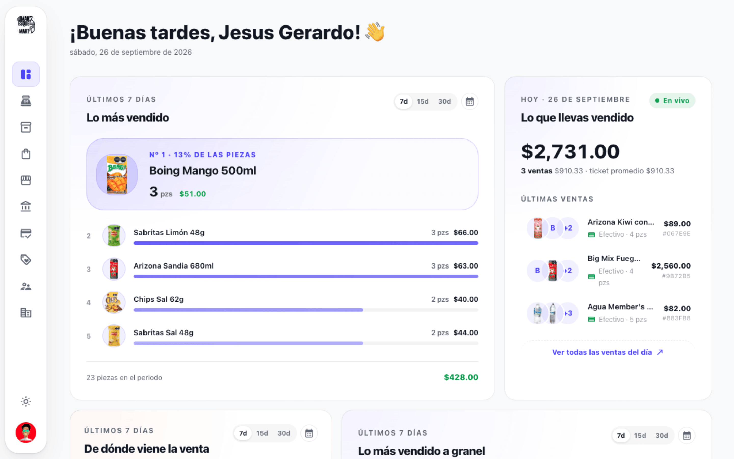
Task: Open the Agua Member's sale $82.00
Action: 608,313
